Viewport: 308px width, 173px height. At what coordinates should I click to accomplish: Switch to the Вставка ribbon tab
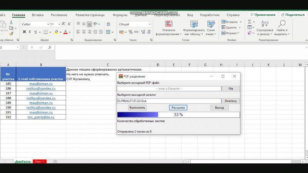pyautogui.click(x=38, y=15)
